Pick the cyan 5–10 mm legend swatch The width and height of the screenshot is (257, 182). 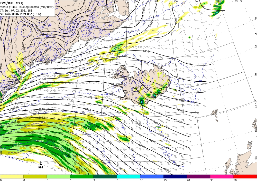point(128,177)
